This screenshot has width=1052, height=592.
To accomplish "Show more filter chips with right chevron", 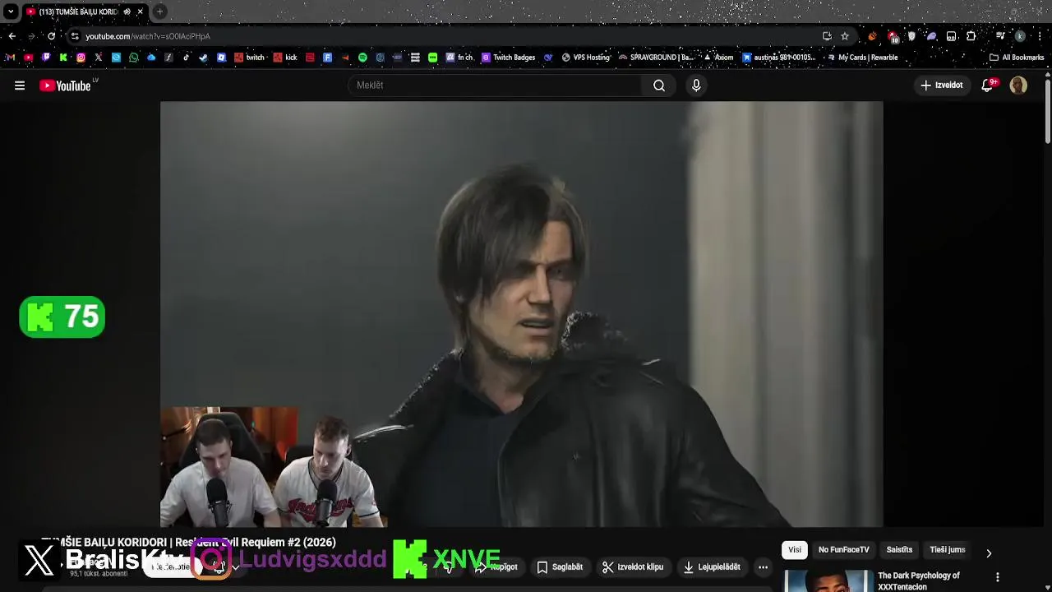I will coord(989,553).
